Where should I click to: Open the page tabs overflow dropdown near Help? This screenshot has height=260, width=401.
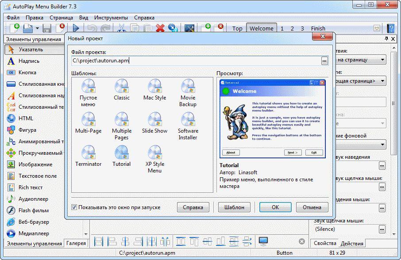tap(377, 28)
